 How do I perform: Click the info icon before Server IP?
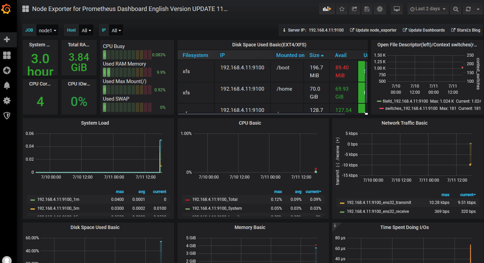click(x=284, y=30)
